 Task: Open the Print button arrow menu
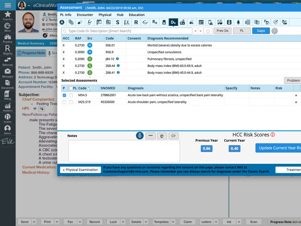coord(57,222)
